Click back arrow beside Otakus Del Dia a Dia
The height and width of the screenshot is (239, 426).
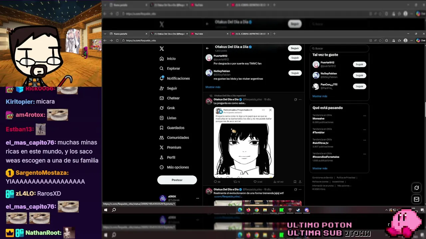207,48
